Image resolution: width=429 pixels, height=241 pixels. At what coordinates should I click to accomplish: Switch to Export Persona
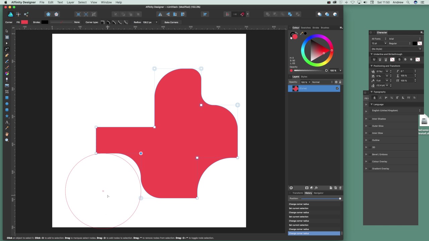point(26,14)
